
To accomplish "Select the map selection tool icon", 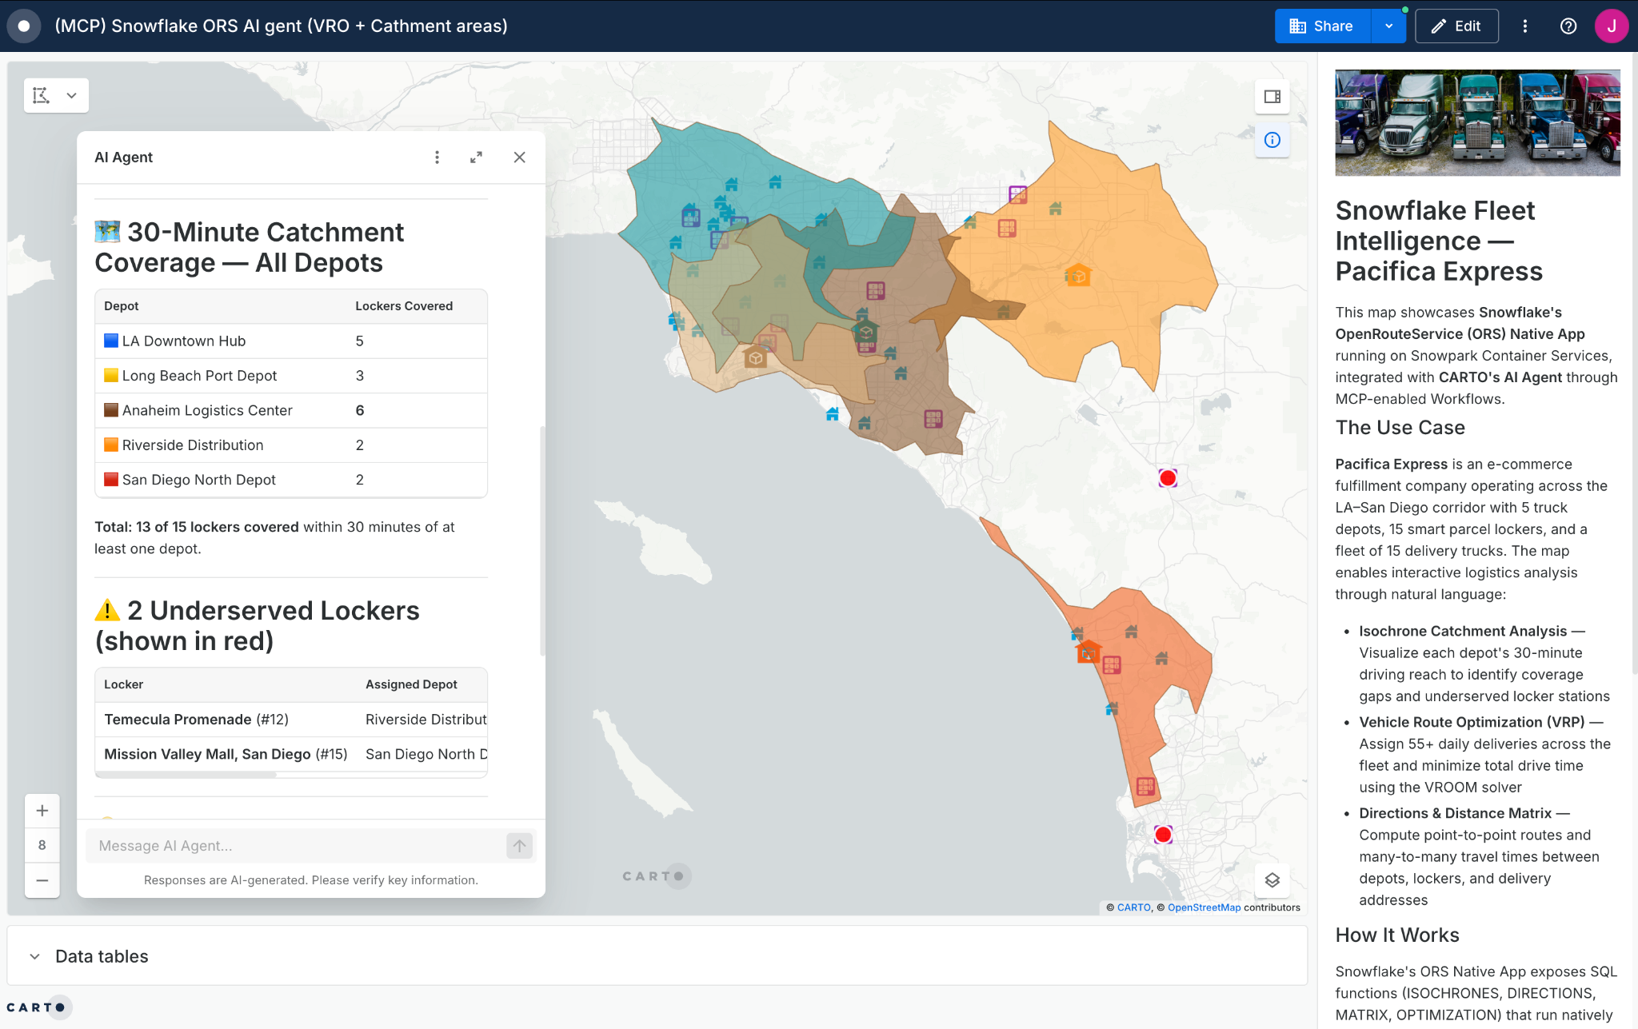I will coord(42,95).
